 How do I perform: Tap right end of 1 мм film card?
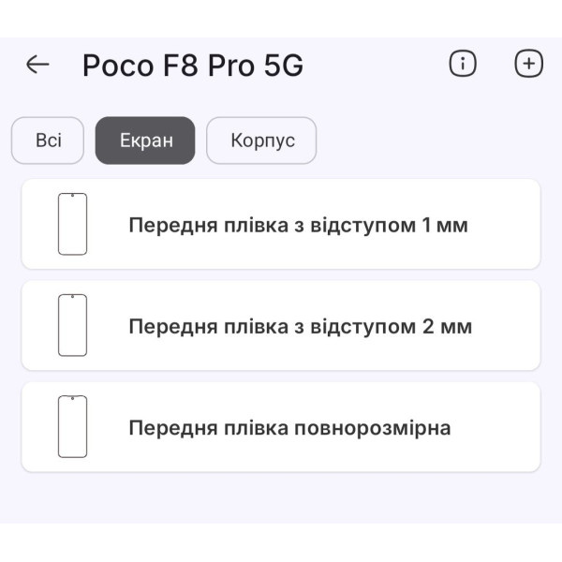(x=510, y=225)
